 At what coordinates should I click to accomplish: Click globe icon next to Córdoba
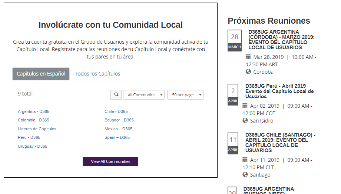[x=248, y=71]
